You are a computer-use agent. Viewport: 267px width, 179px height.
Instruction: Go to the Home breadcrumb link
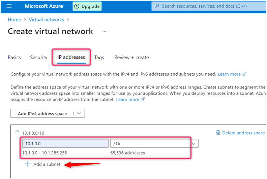coord(14,20)
